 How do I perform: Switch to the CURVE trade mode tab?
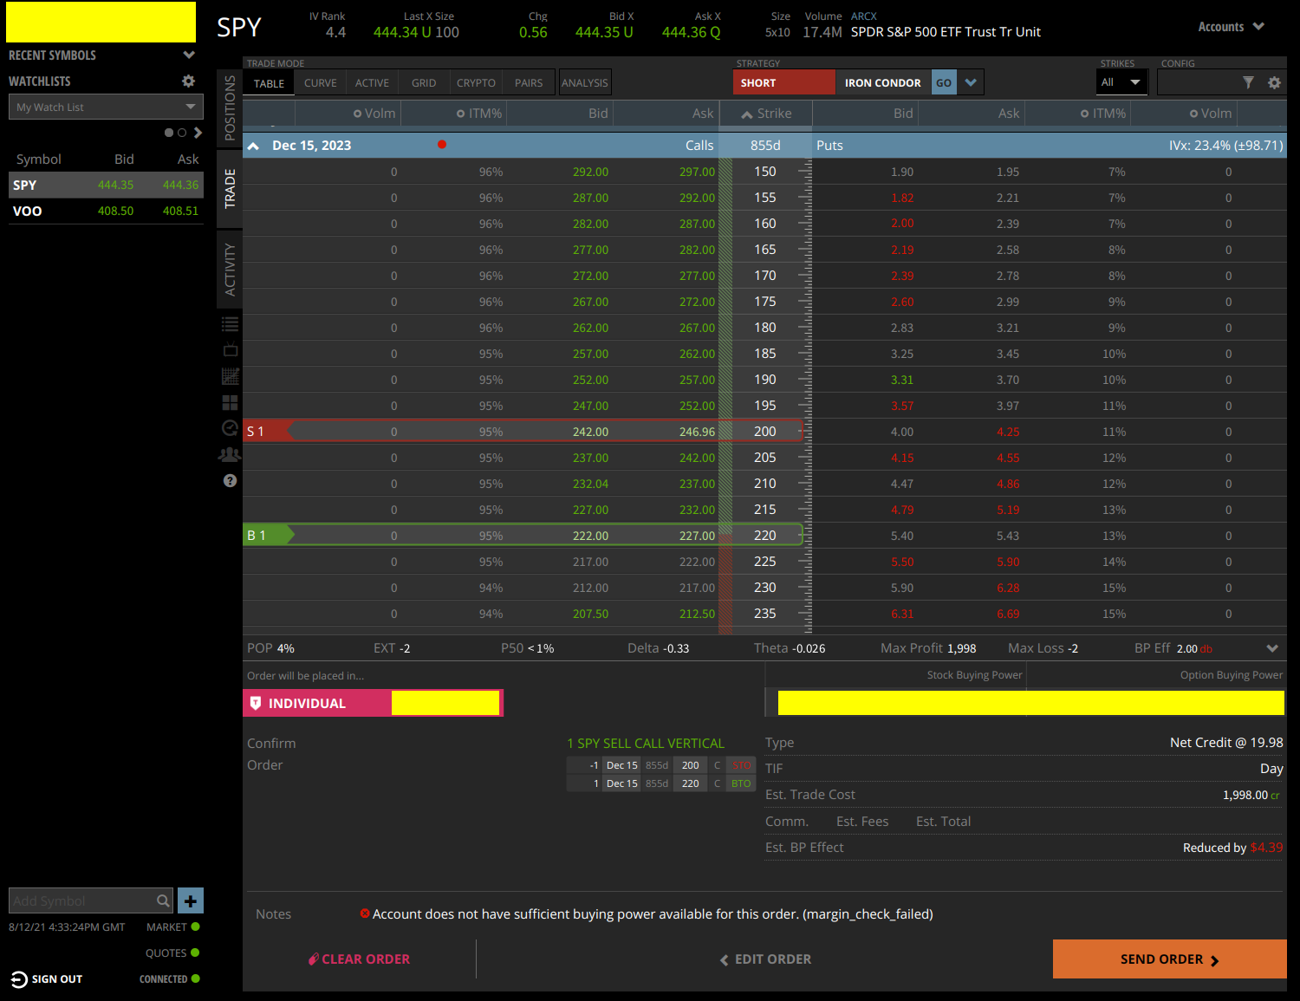(320, 83)
